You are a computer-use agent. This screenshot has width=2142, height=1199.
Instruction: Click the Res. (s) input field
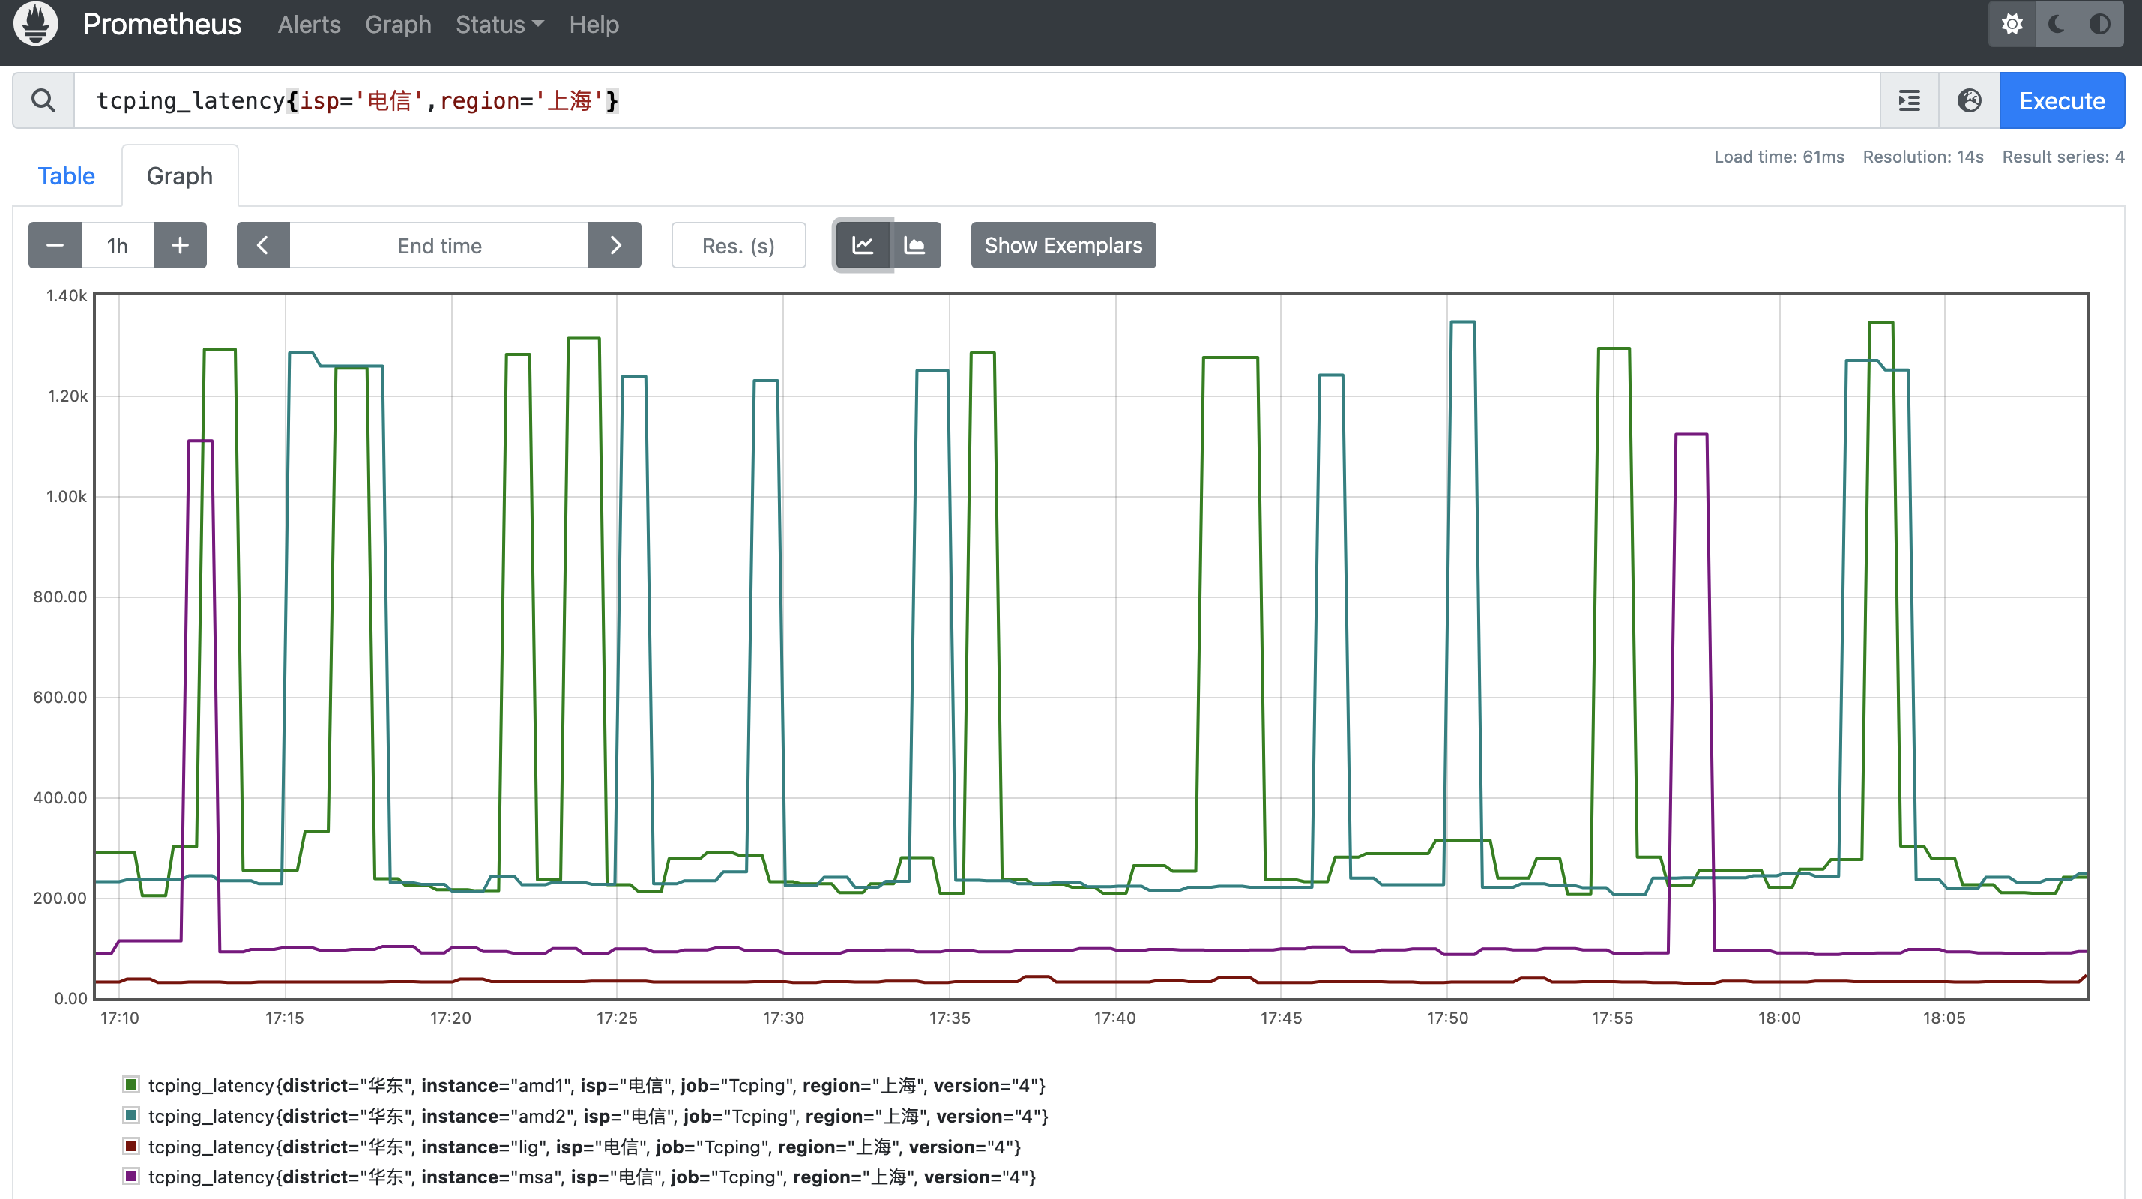point(737,245)
